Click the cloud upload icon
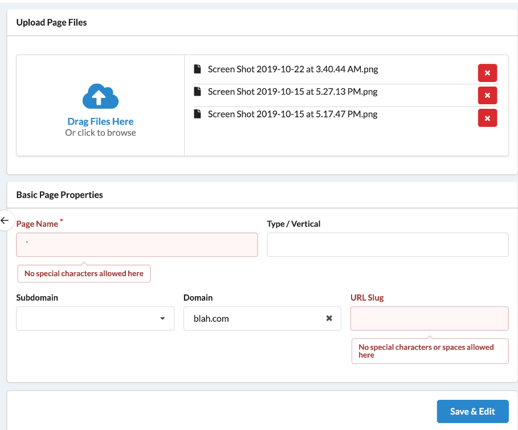Viewport: 518px width, 430px height. pos(100,96)
